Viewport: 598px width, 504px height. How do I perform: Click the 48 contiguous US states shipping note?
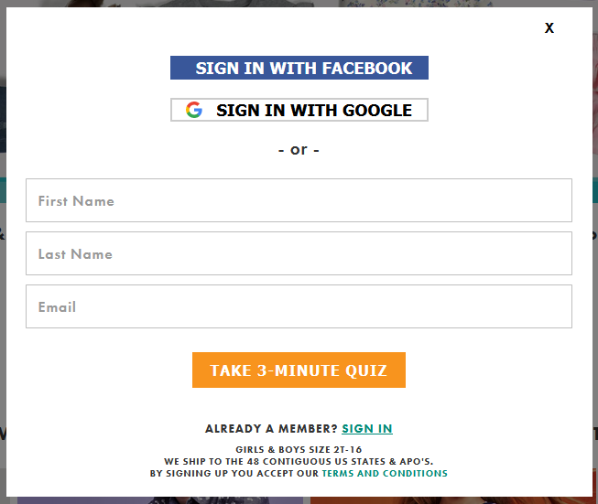pos(299,461)
